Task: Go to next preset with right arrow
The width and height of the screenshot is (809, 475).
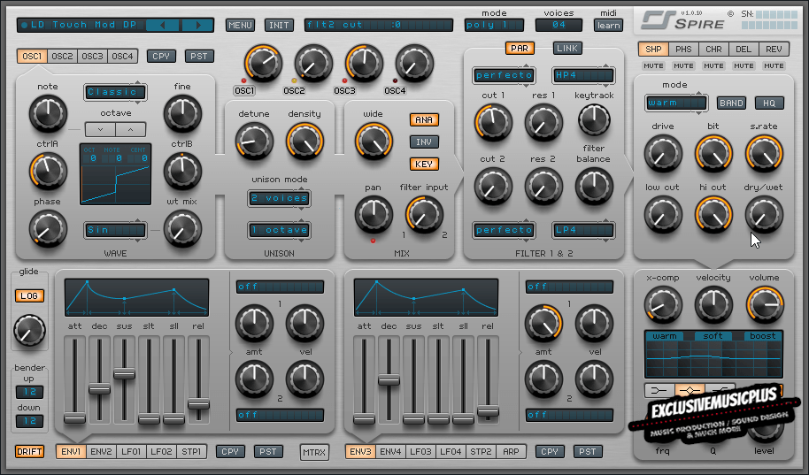Action: click(x=197, y=25)
